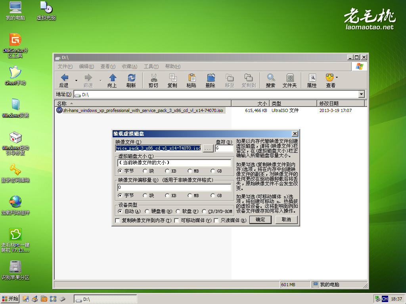This screenshot has width=406, height=304.
Task: Open Windows安装 desktop shortcut
Action: click(x=15, y=108)
